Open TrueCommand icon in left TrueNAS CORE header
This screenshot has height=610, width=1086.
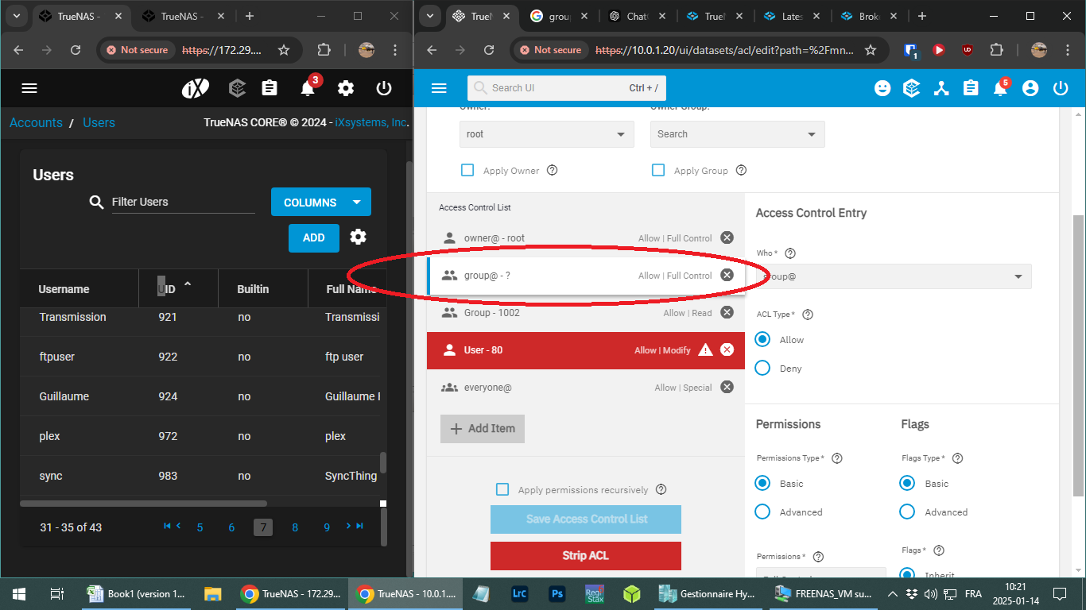coord(237,88)
